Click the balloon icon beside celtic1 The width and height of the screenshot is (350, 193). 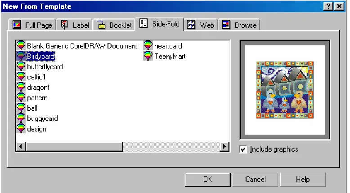(x=21, y=77)
